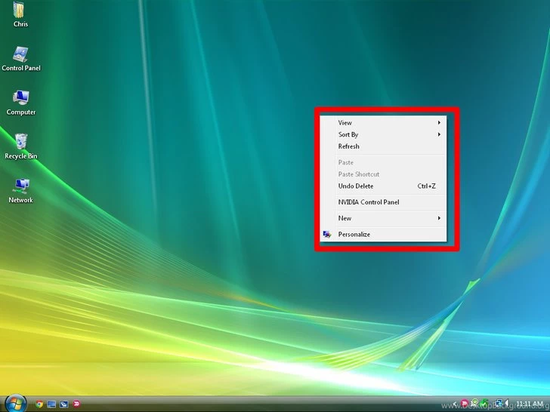
Task: Click the Show Desktop Quick Launch icon
Action: 51,404
